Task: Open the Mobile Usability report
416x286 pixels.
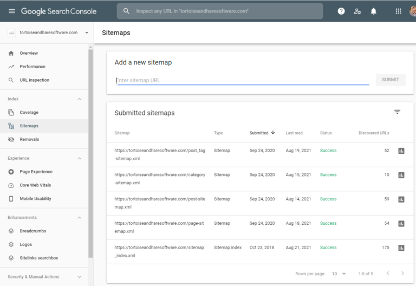Action: (35, 199)
